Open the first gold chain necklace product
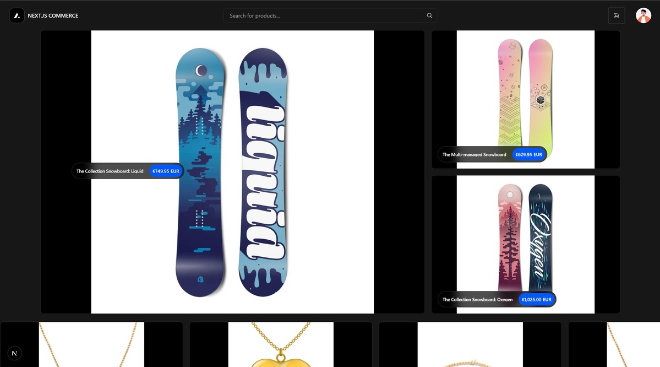Viewport: 660px width, 367px height. tap(91, 344)
